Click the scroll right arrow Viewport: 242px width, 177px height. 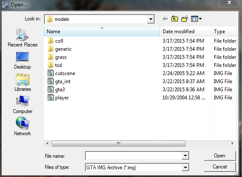click(233, 144)
